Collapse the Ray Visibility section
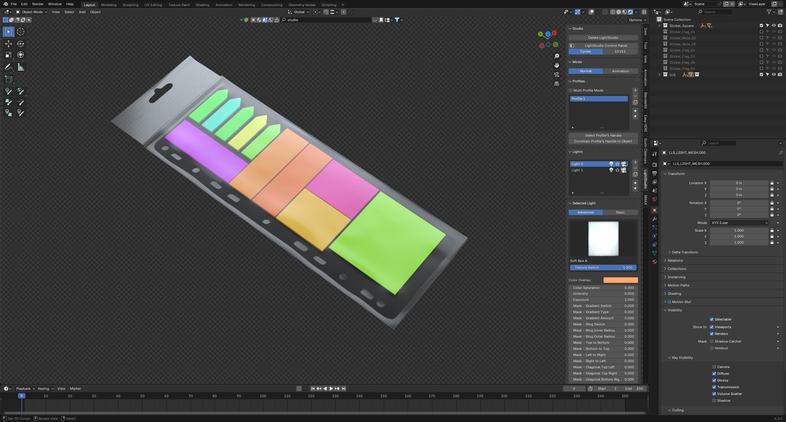786x422 pixels. tap(682, 358)
